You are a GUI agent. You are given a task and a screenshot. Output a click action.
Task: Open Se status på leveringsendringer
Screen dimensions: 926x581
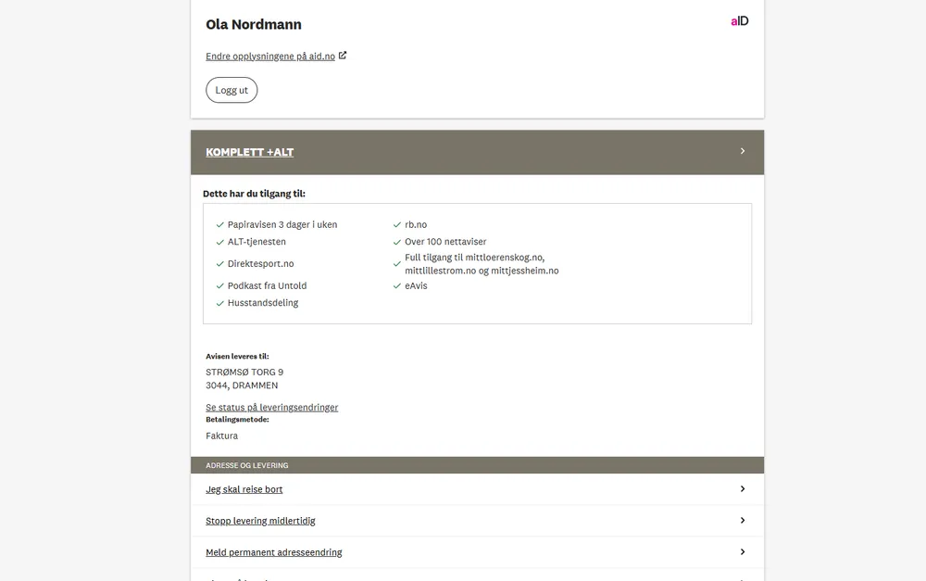[271, 408]
